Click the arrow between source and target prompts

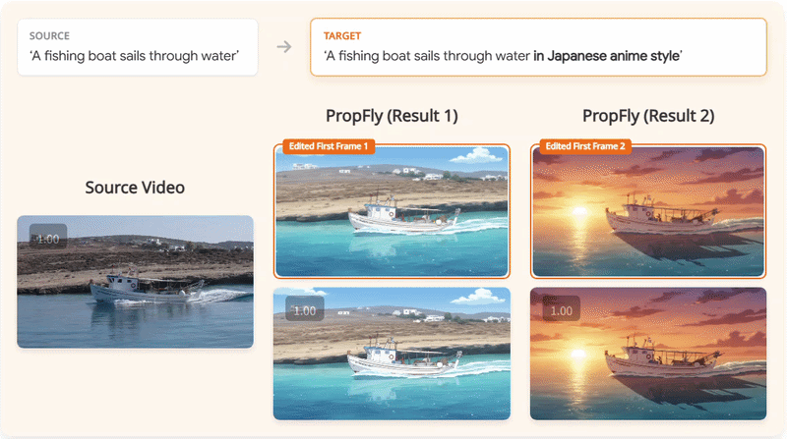pyautogui.click(x=283, y=47)
